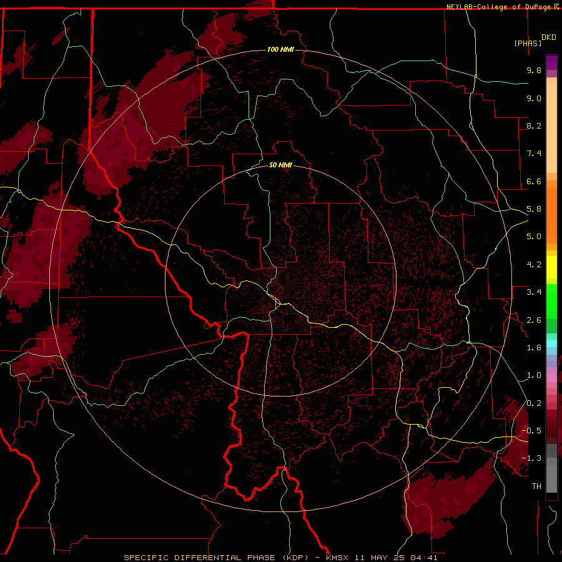This screenshot has width=562, height=562.
Task: Click the 4.2 legend value
Action: click(x=534, y=265)
